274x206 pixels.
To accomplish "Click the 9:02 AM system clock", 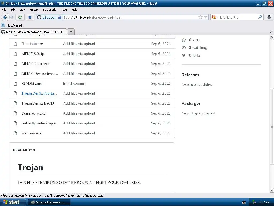I will pos(264,202).
